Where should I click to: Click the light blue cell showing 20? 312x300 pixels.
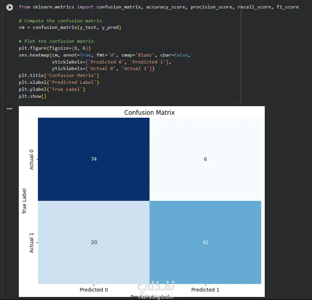pyautogui.click(x=94, y=242)
